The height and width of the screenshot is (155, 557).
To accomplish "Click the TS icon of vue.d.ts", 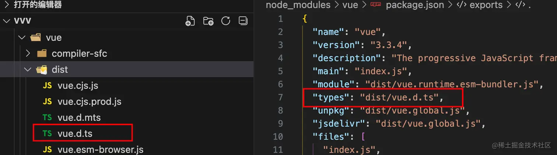I will click(47, 134).
